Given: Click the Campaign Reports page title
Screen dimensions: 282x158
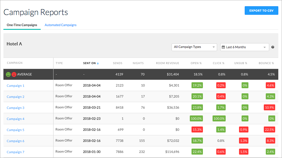Looking at the screenshot, I should (x=36, y=12).
